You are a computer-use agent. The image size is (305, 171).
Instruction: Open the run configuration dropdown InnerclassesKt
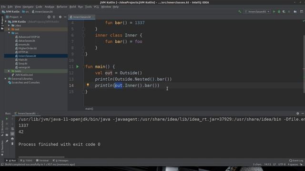coord(257,11)
